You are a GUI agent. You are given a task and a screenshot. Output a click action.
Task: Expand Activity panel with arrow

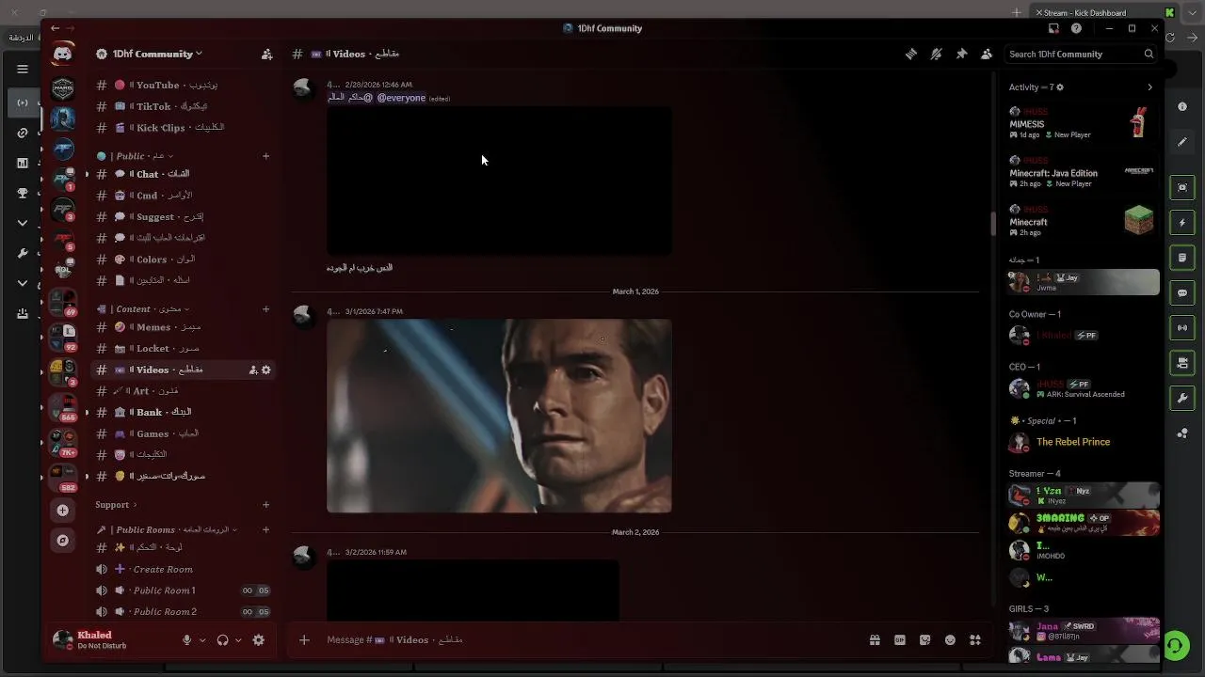pos(1149,87)
